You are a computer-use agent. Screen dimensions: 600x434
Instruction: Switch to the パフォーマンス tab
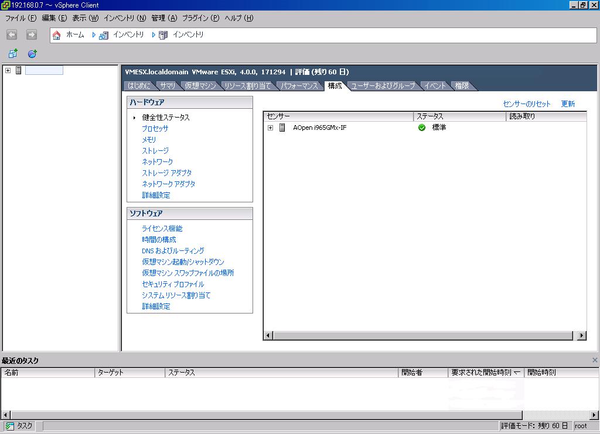pos(299,86)
